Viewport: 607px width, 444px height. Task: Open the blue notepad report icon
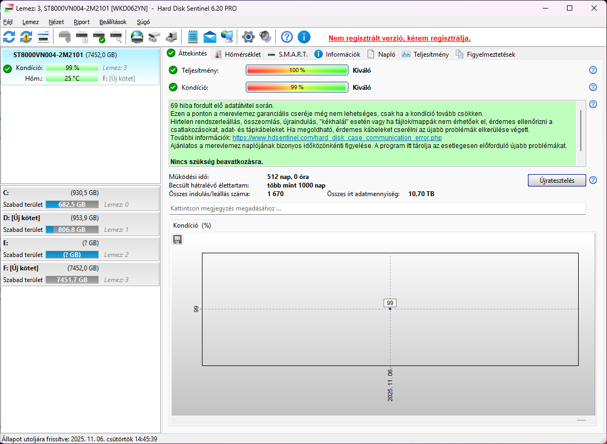192,37
